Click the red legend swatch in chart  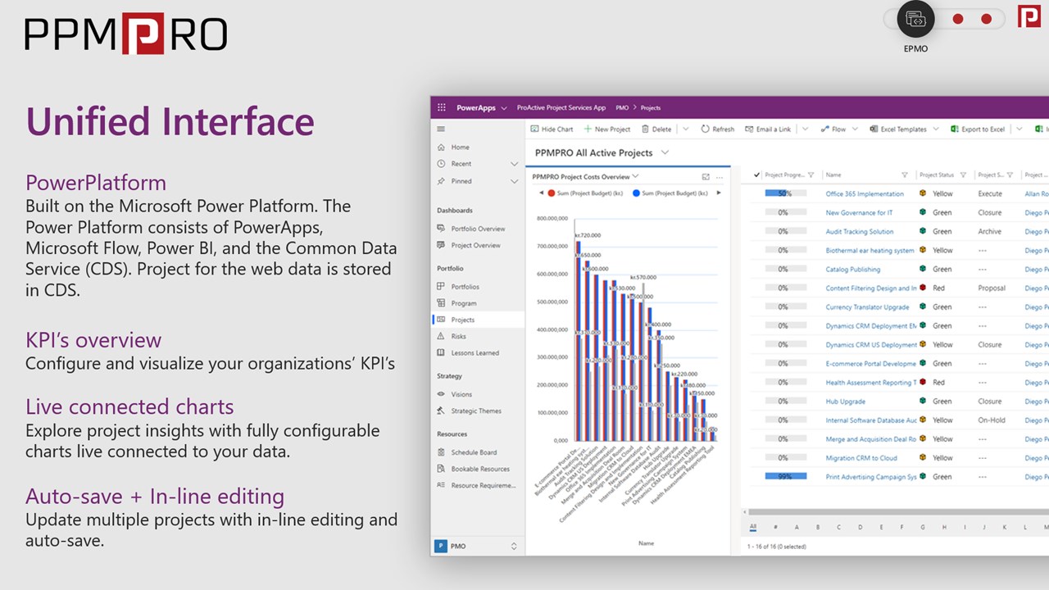point(551,193)
